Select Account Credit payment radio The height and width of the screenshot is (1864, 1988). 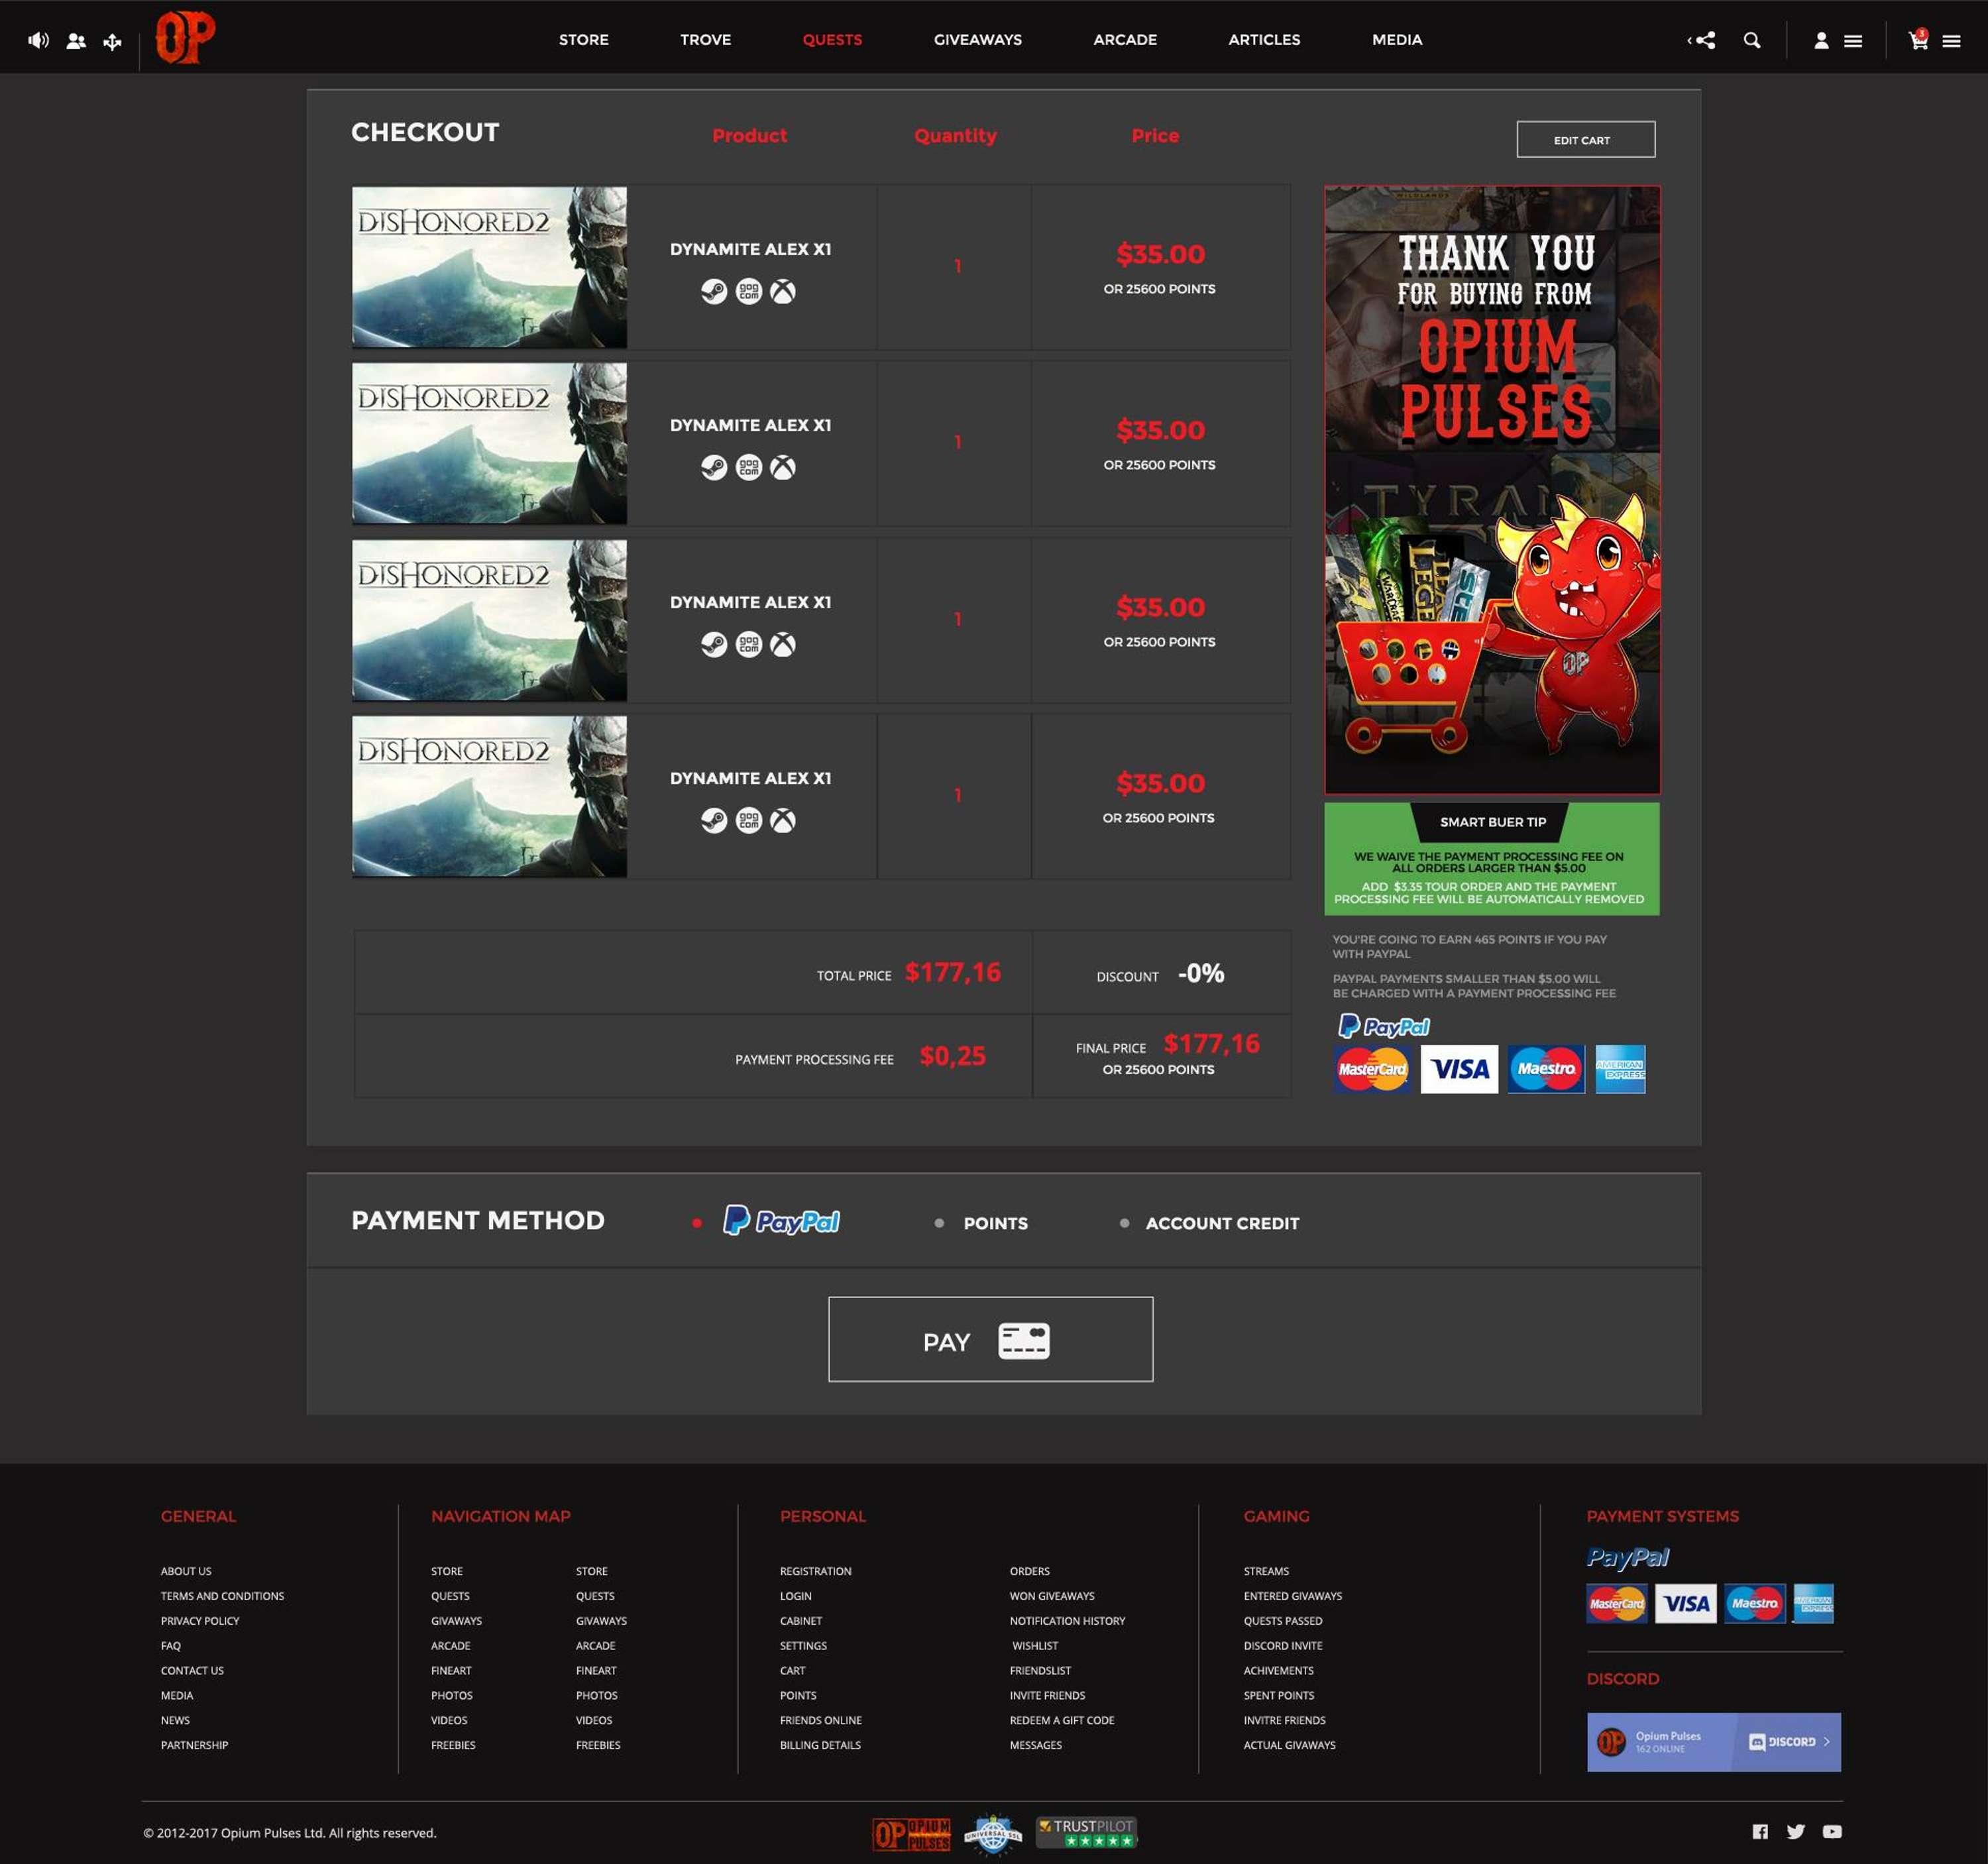point(1124,1223)
